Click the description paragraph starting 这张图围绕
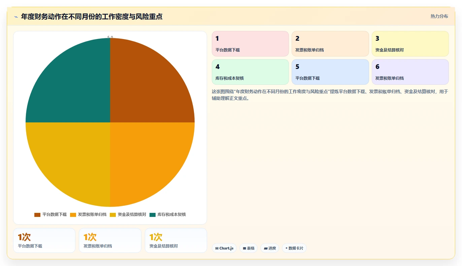Viewport: 462px width, 266px height. click(x=330, y=95)
